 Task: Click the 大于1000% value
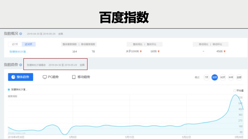[132, 51]
